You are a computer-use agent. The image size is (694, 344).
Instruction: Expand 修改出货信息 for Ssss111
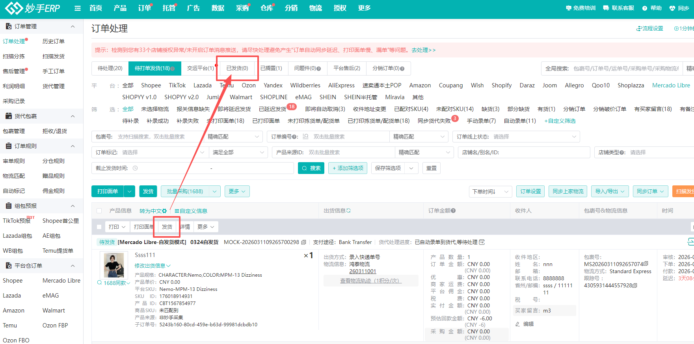(x=153, y=266)
